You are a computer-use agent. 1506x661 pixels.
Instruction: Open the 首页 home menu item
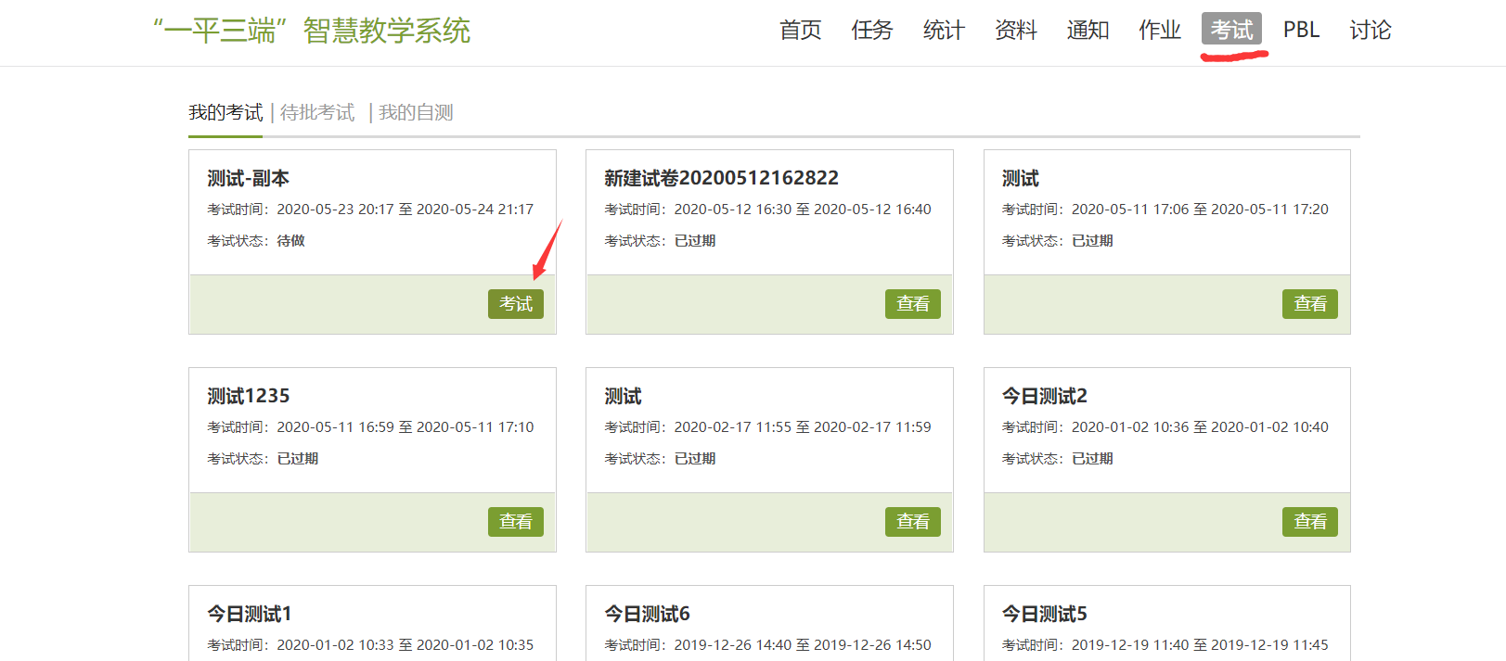(800, 31)
